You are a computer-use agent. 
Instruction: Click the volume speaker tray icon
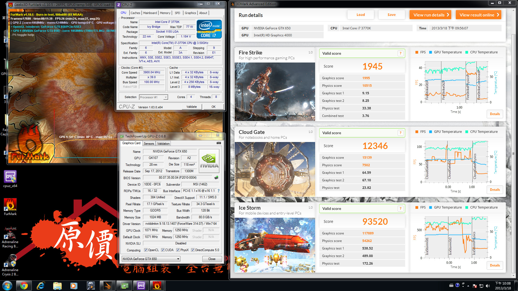[488, 286]
